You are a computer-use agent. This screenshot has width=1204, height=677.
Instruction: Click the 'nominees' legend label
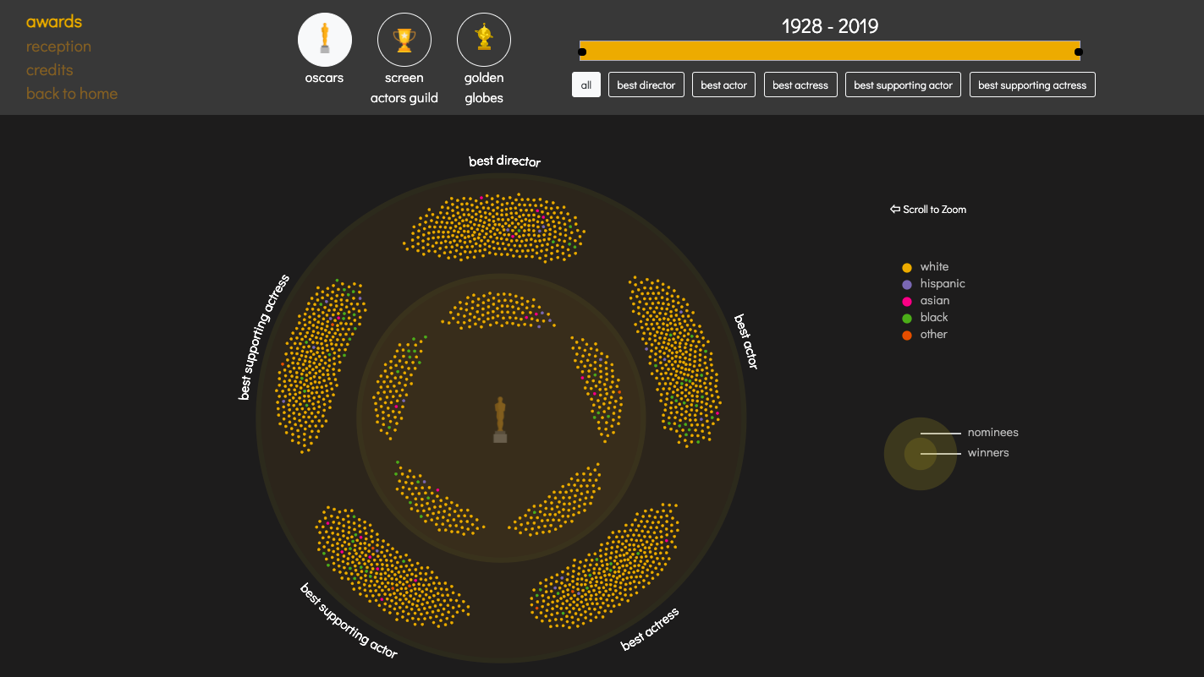[x=993, y=433]
